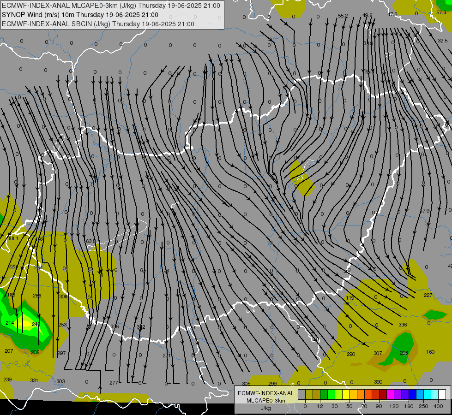Click legend tick label 90
This screenshot has width=452, height=415.
click(379, 406)
